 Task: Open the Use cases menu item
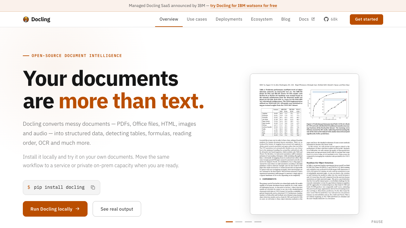click(x=197, y=19)
